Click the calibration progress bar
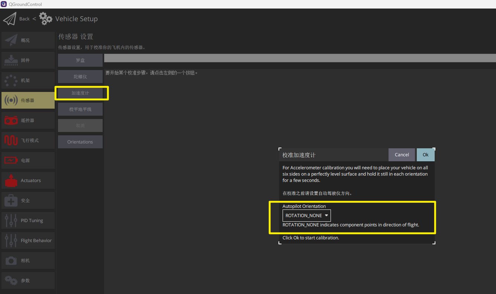The width and height of the screenshot is (496, 294). pyautogui.click(x=300, y=58)
